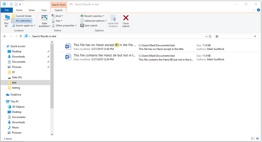The image size is (262, 142).
Task: Switch to the Share ribbon tab
Action: [x=32, y=10]
